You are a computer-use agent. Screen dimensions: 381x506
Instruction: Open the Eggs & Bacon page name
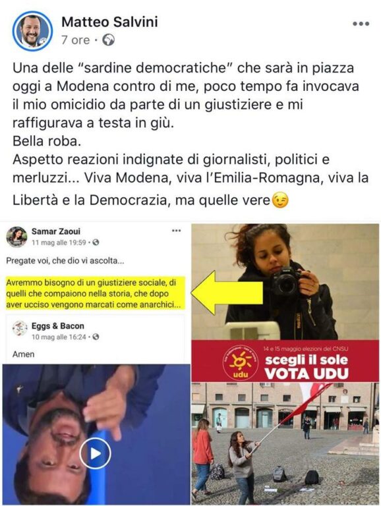[58, 326]
